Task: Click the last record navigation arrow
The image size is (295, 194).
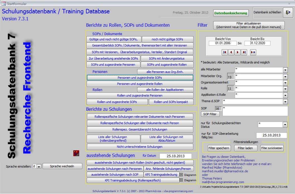Action: 244,52
